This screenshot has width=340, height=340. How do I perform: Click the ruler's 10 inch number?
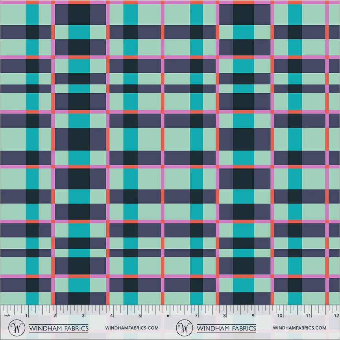click(x=280, y=316)
